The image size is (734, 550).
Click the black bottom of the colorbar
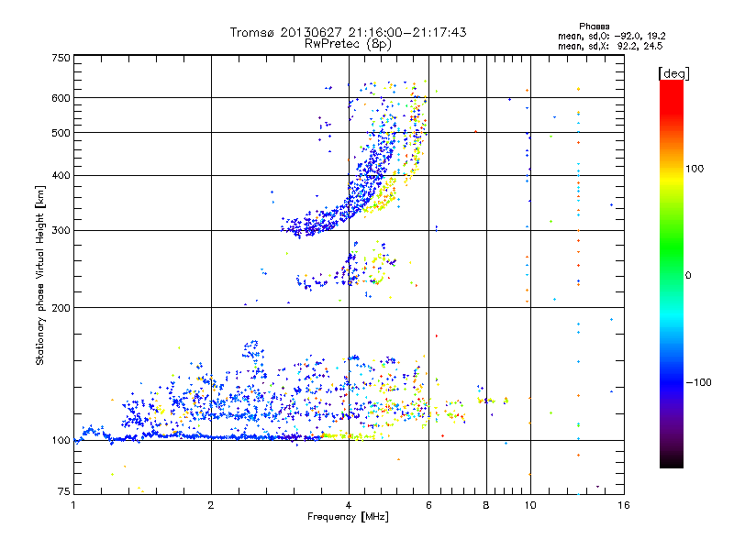tap(672, 461)
